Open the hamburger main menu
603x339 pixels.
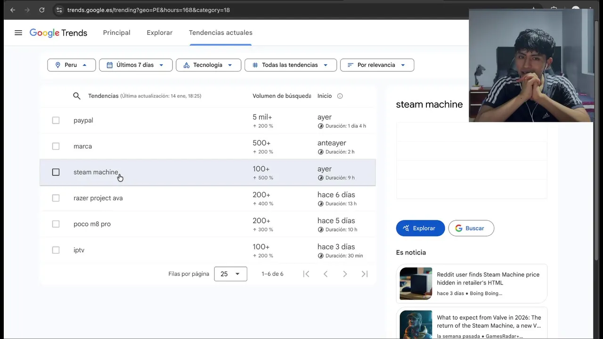point(18,33)
